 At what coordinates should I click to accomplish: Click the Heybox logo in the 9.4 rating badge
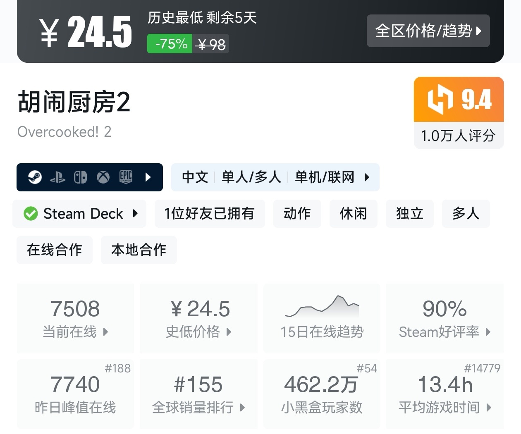(x=440, y=99)
